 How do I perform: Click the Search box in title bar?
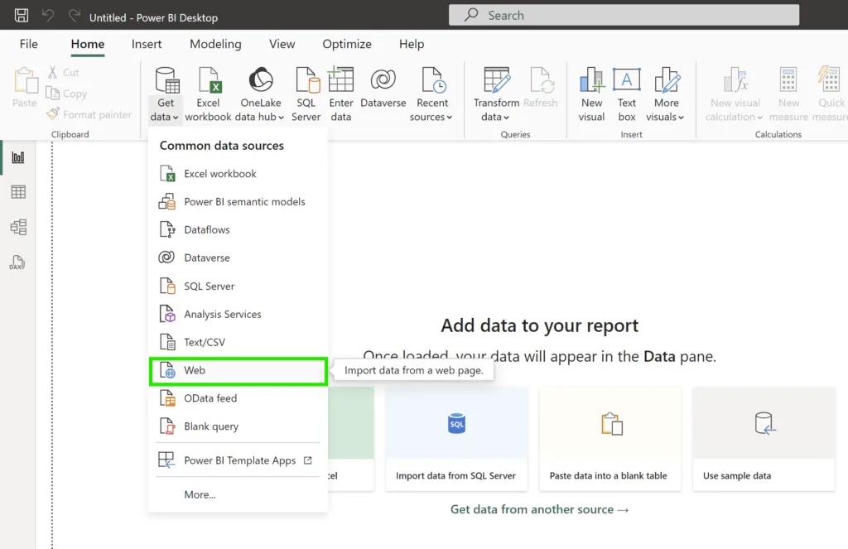(x=624, y=15)
